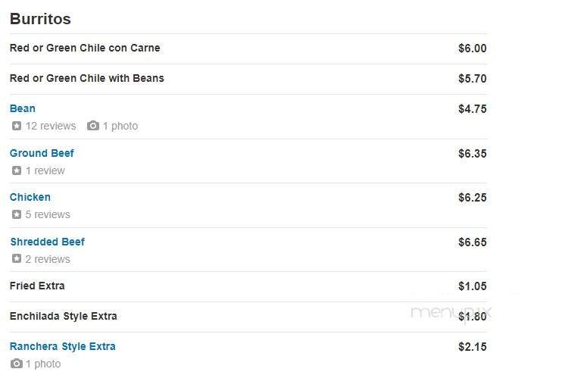Viewport: 587px width, 375px height.
Task: Read the 5 reviews for Chicken
Action: coord(48,214)
